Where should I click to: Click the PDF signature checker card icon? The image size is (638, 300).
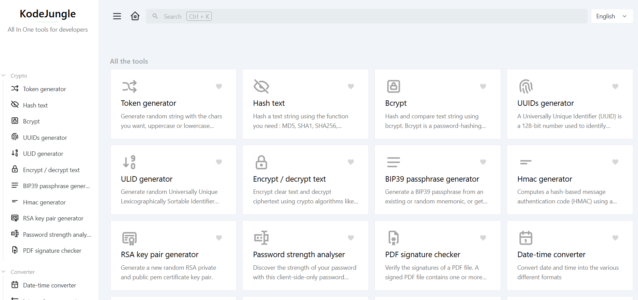click(x=393, y=238)
